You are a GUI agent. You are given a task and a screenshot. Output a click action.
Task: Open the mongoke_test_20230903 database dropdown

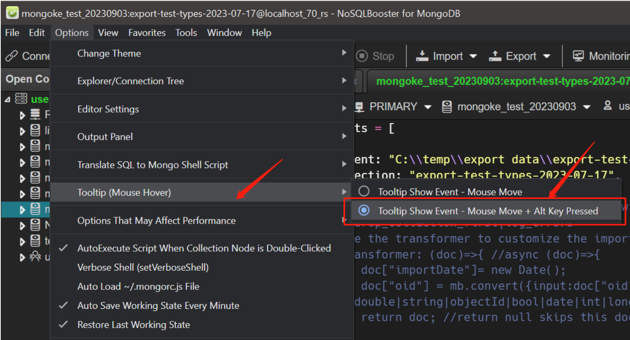pos(587,107)
